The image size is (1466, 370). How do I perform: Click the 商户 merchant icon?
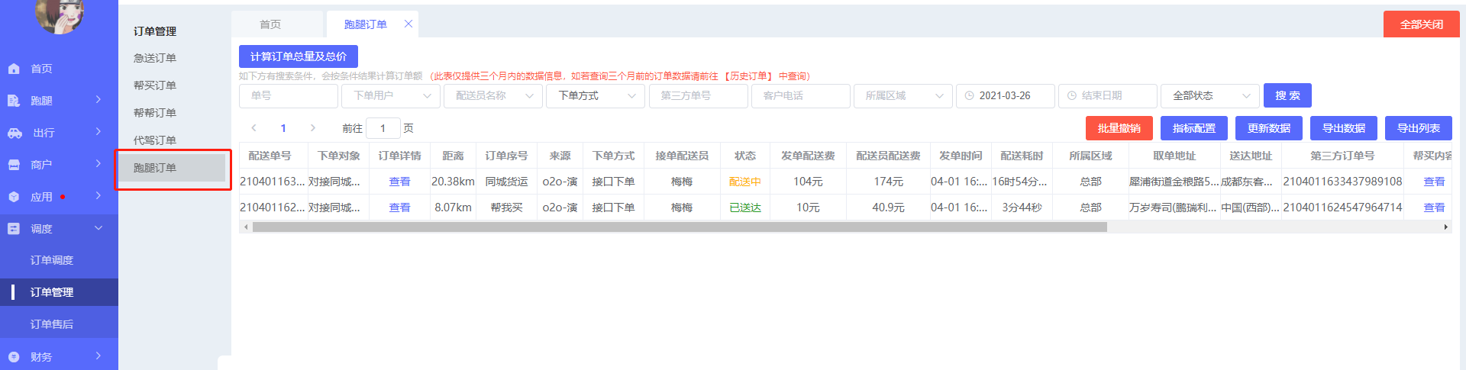click(14, 165)
